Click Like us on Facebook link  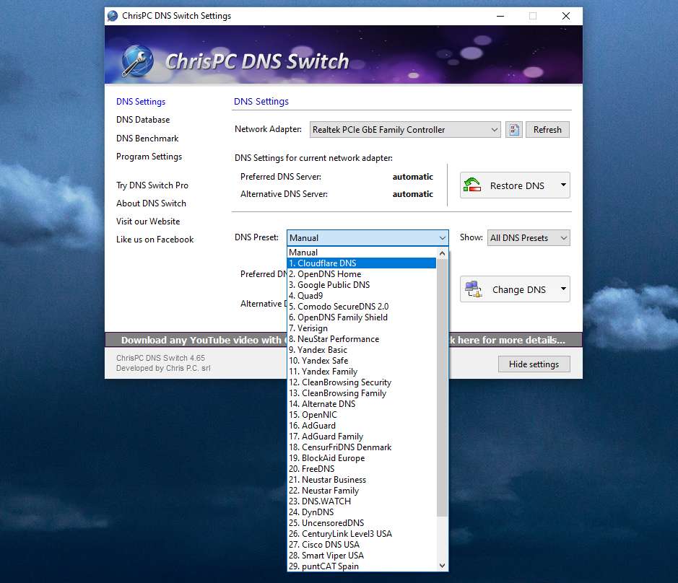(155, 240)
